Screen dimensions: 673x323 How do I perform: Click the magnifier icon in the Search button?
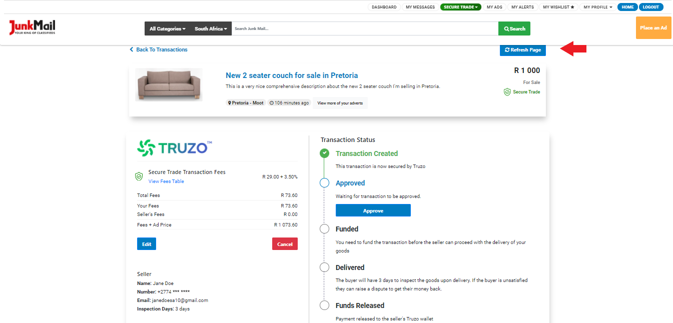tap(507, 28)
